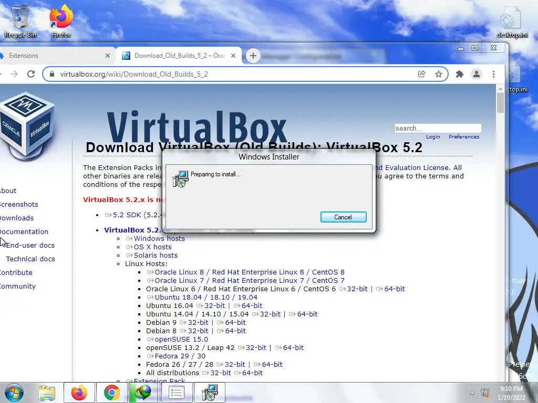Switch to Firefox in the taskbar
538x403 pixels.
pos(79,393)
